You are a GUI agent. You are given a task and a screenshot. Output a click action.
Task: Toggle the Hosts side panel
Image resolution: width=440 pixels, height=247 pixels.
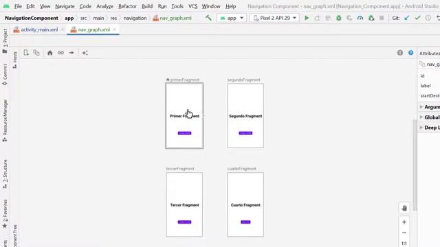pyautogui.click(x=15, y=60)
